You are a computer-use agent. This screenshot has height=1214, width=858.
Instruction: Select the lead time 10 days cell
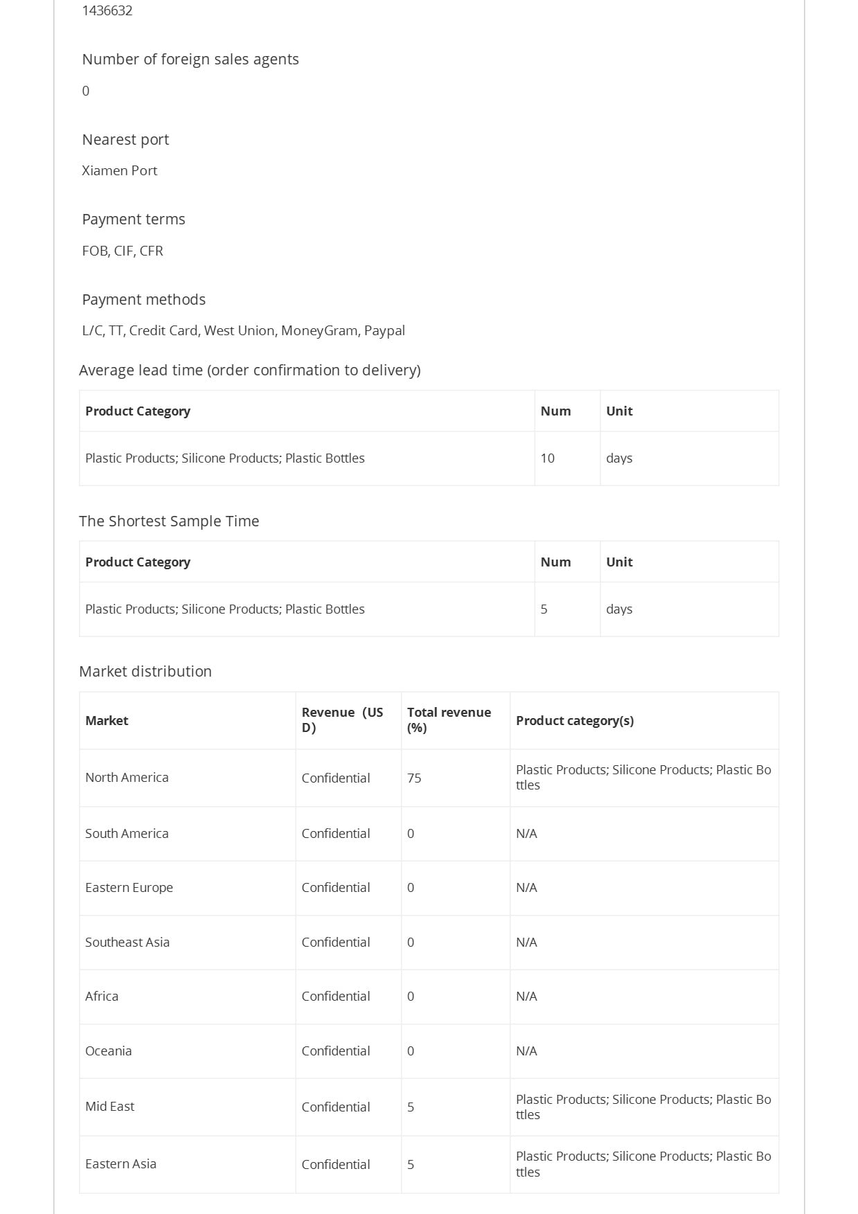pyautogui.click(x=567, y=458)
